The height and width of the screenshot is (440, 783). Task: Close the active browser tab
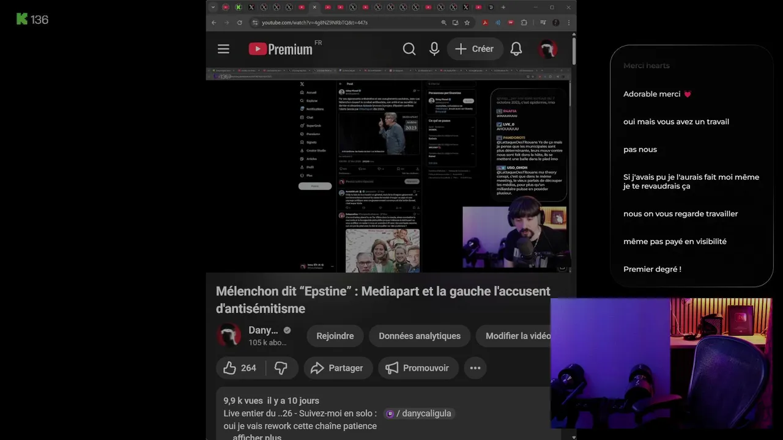[314, 7]
